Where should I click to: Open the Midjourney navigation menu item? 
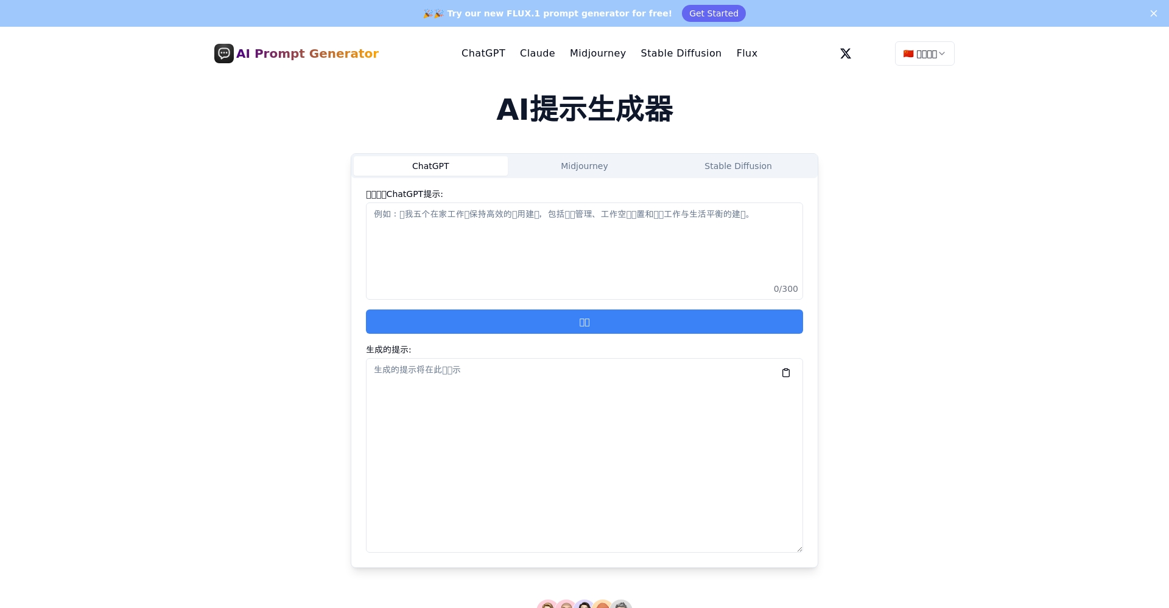click(x=598, y=54)
